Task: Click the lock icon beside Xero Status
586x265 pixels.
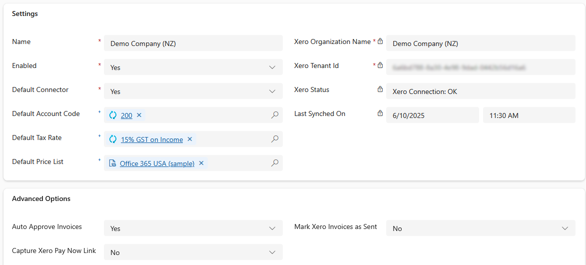Action: click(x=380, y=90)
